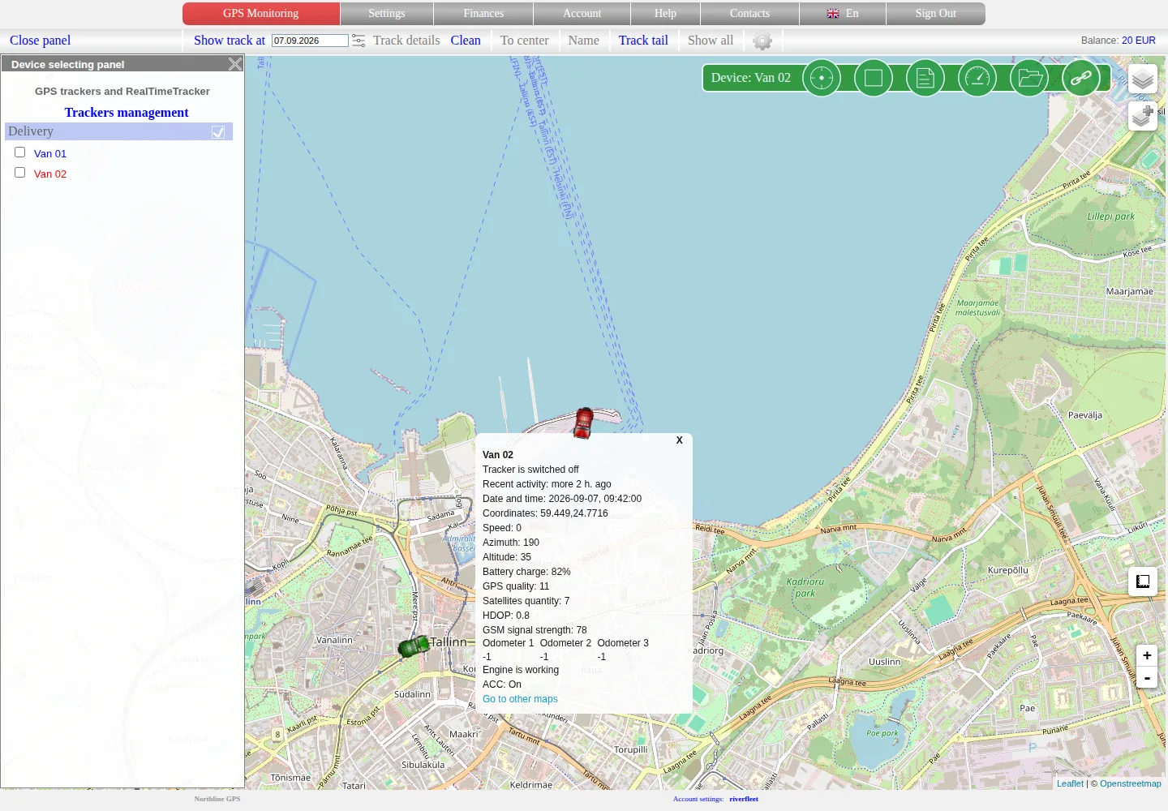Toggle Track tail option
1168x811 pixels.
point(643,41)
